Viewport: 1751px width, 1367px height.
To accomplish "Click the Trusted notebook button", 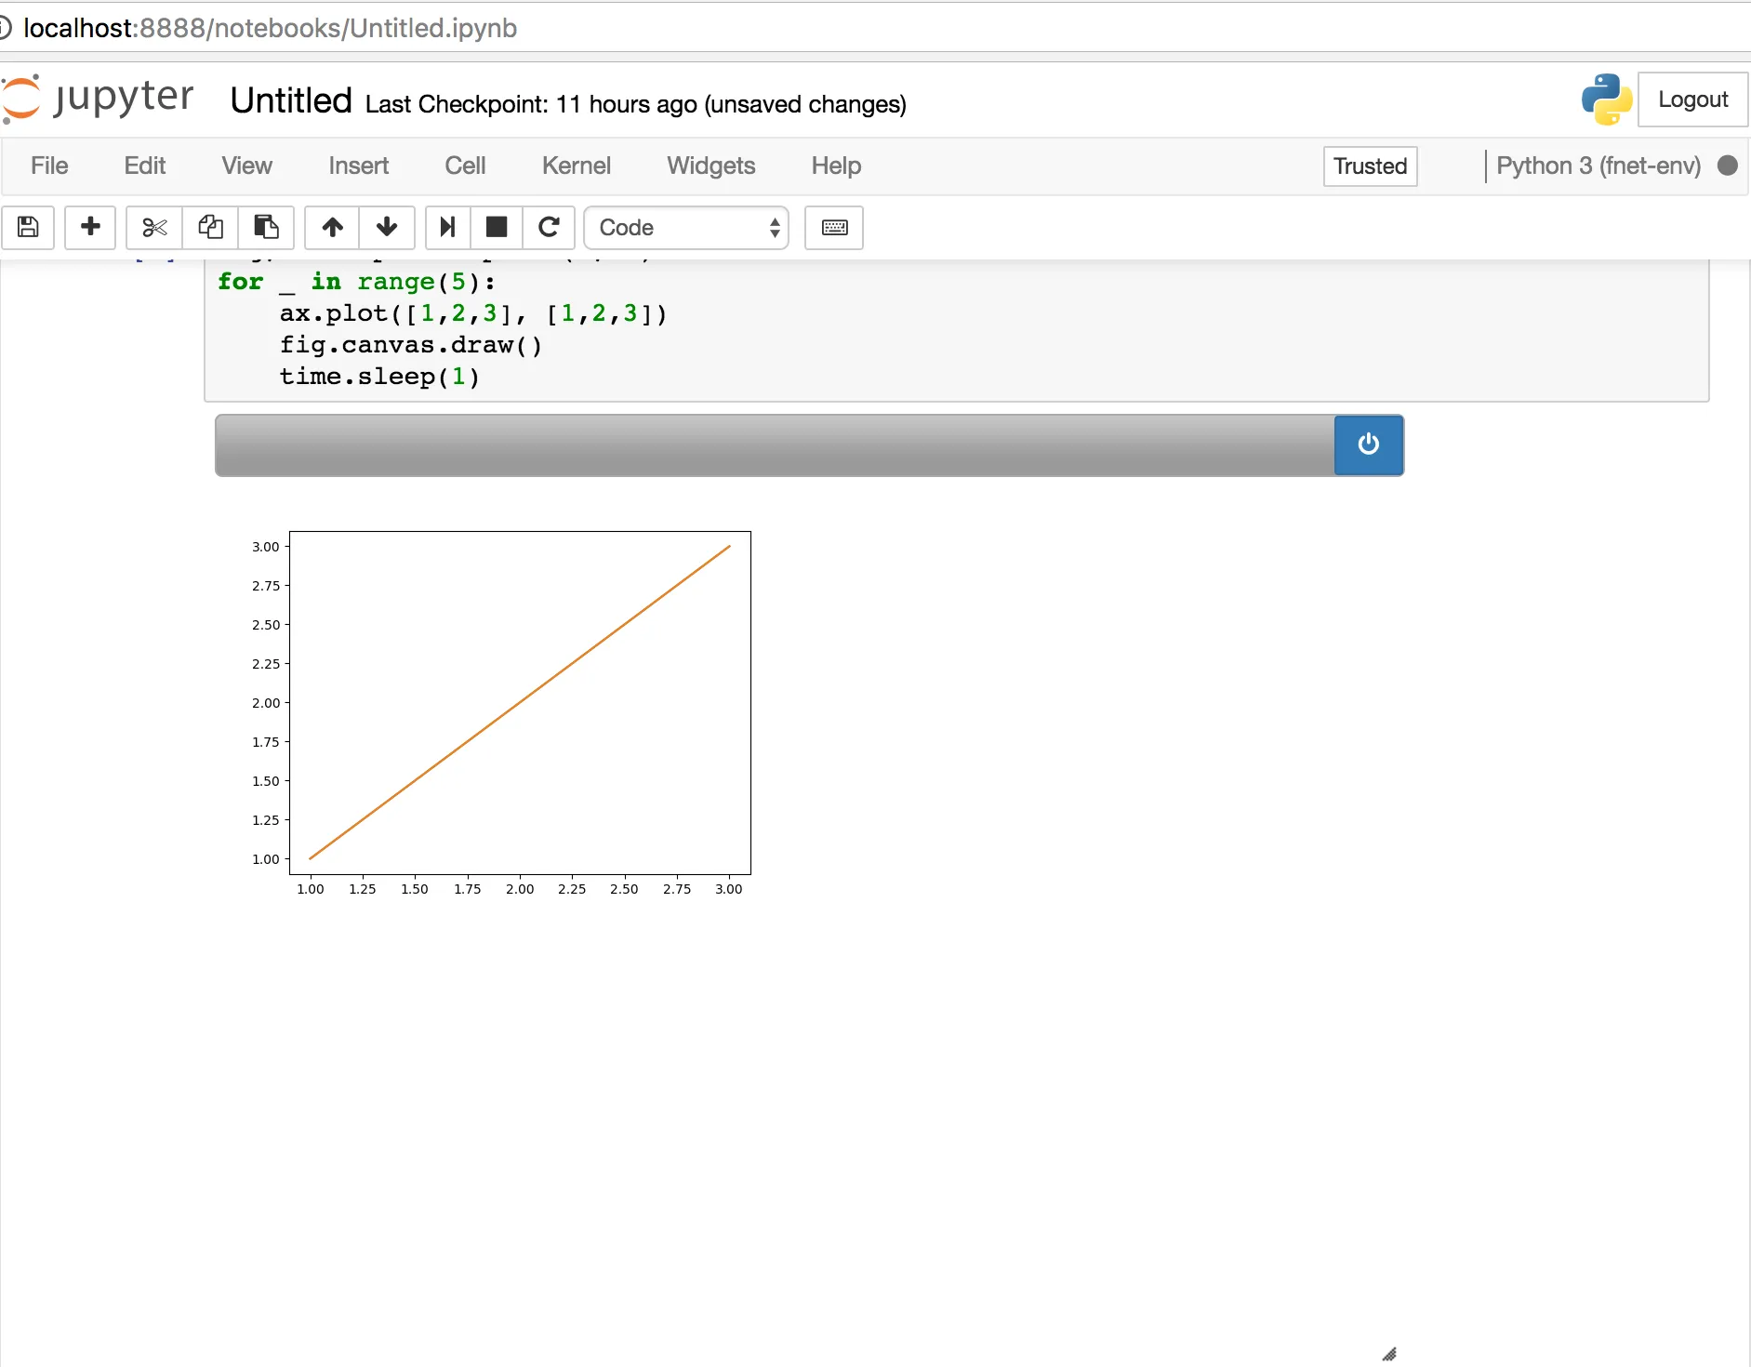I will (x=1370, y=166).
